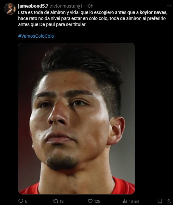The image size is (173, 205).
Task: Open the jamesbond5.7 profile avatar
Action: click(10, 9)
